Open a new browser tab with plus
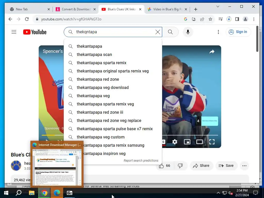The width and height of the screenshot is (264, 198). coord(195,9)
